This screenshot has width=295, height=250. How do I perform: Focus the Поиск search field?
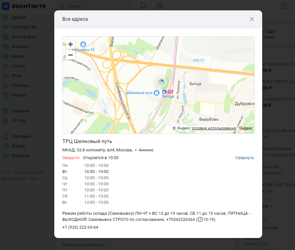point(93,6)
